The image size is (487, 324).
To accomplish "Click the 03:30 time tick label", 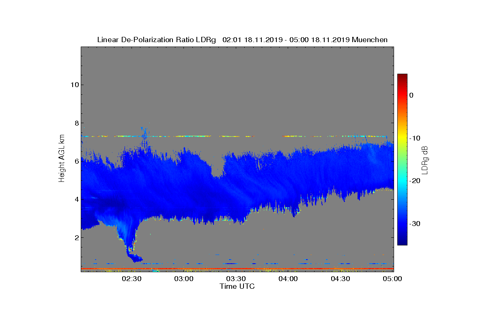I will (236, 279).
